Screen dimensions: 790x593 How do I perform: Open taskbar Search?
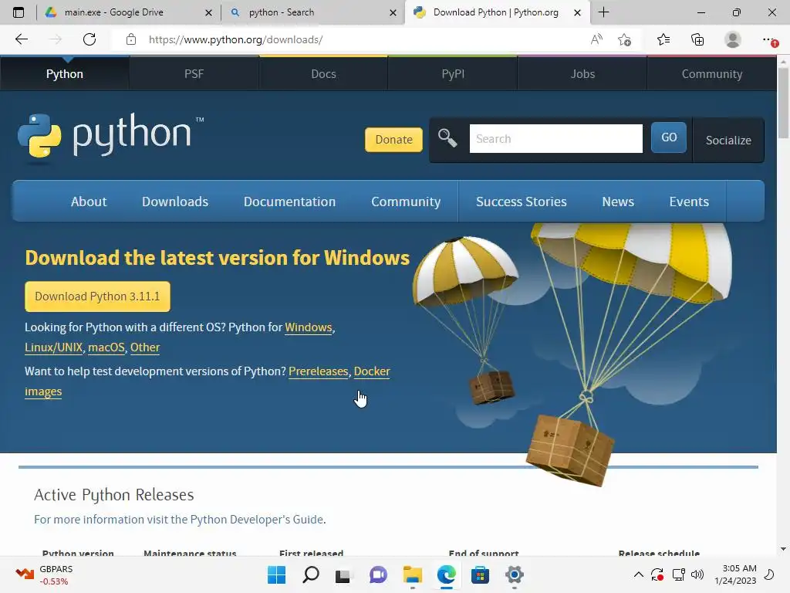coord(310,574)
